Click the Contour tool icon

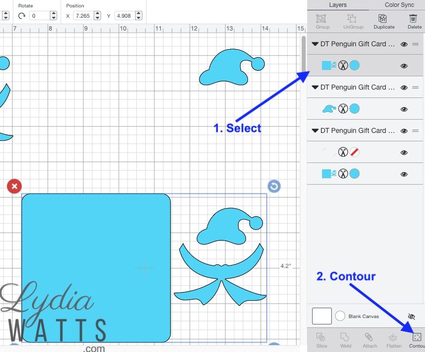coord(417,337)
